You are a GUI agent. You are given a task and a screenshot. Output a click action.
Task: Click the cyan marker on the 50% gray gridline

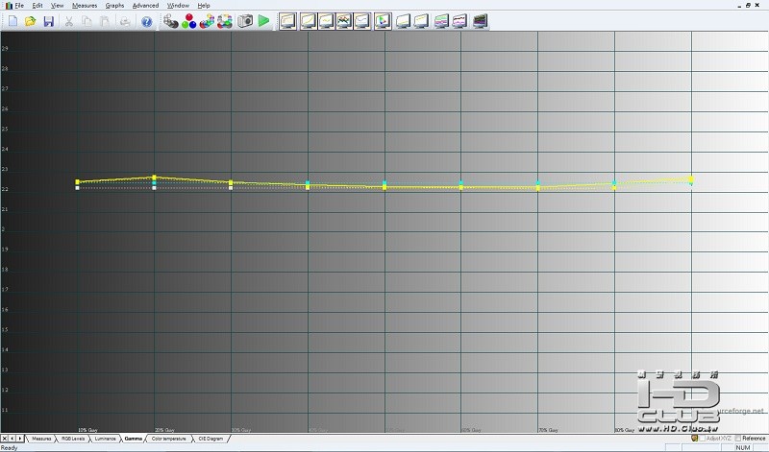click(x=384, y=183)
